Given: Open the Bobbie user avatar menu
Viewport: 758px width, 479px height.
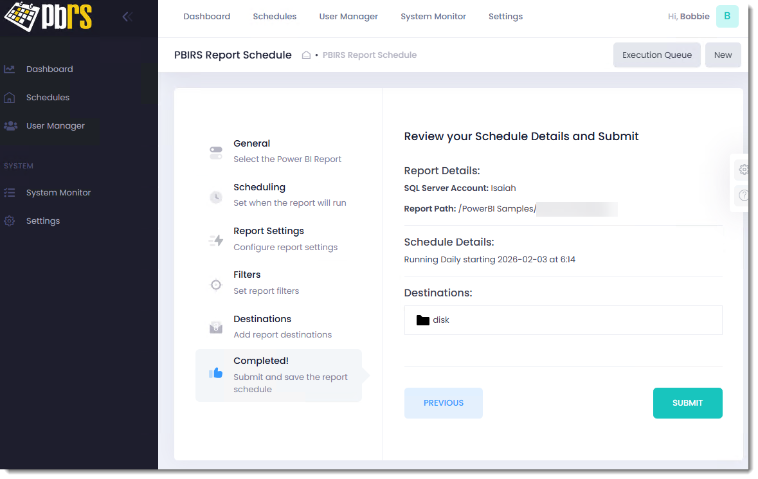Looking at the screenshot, I should click(x=726, y=17).
